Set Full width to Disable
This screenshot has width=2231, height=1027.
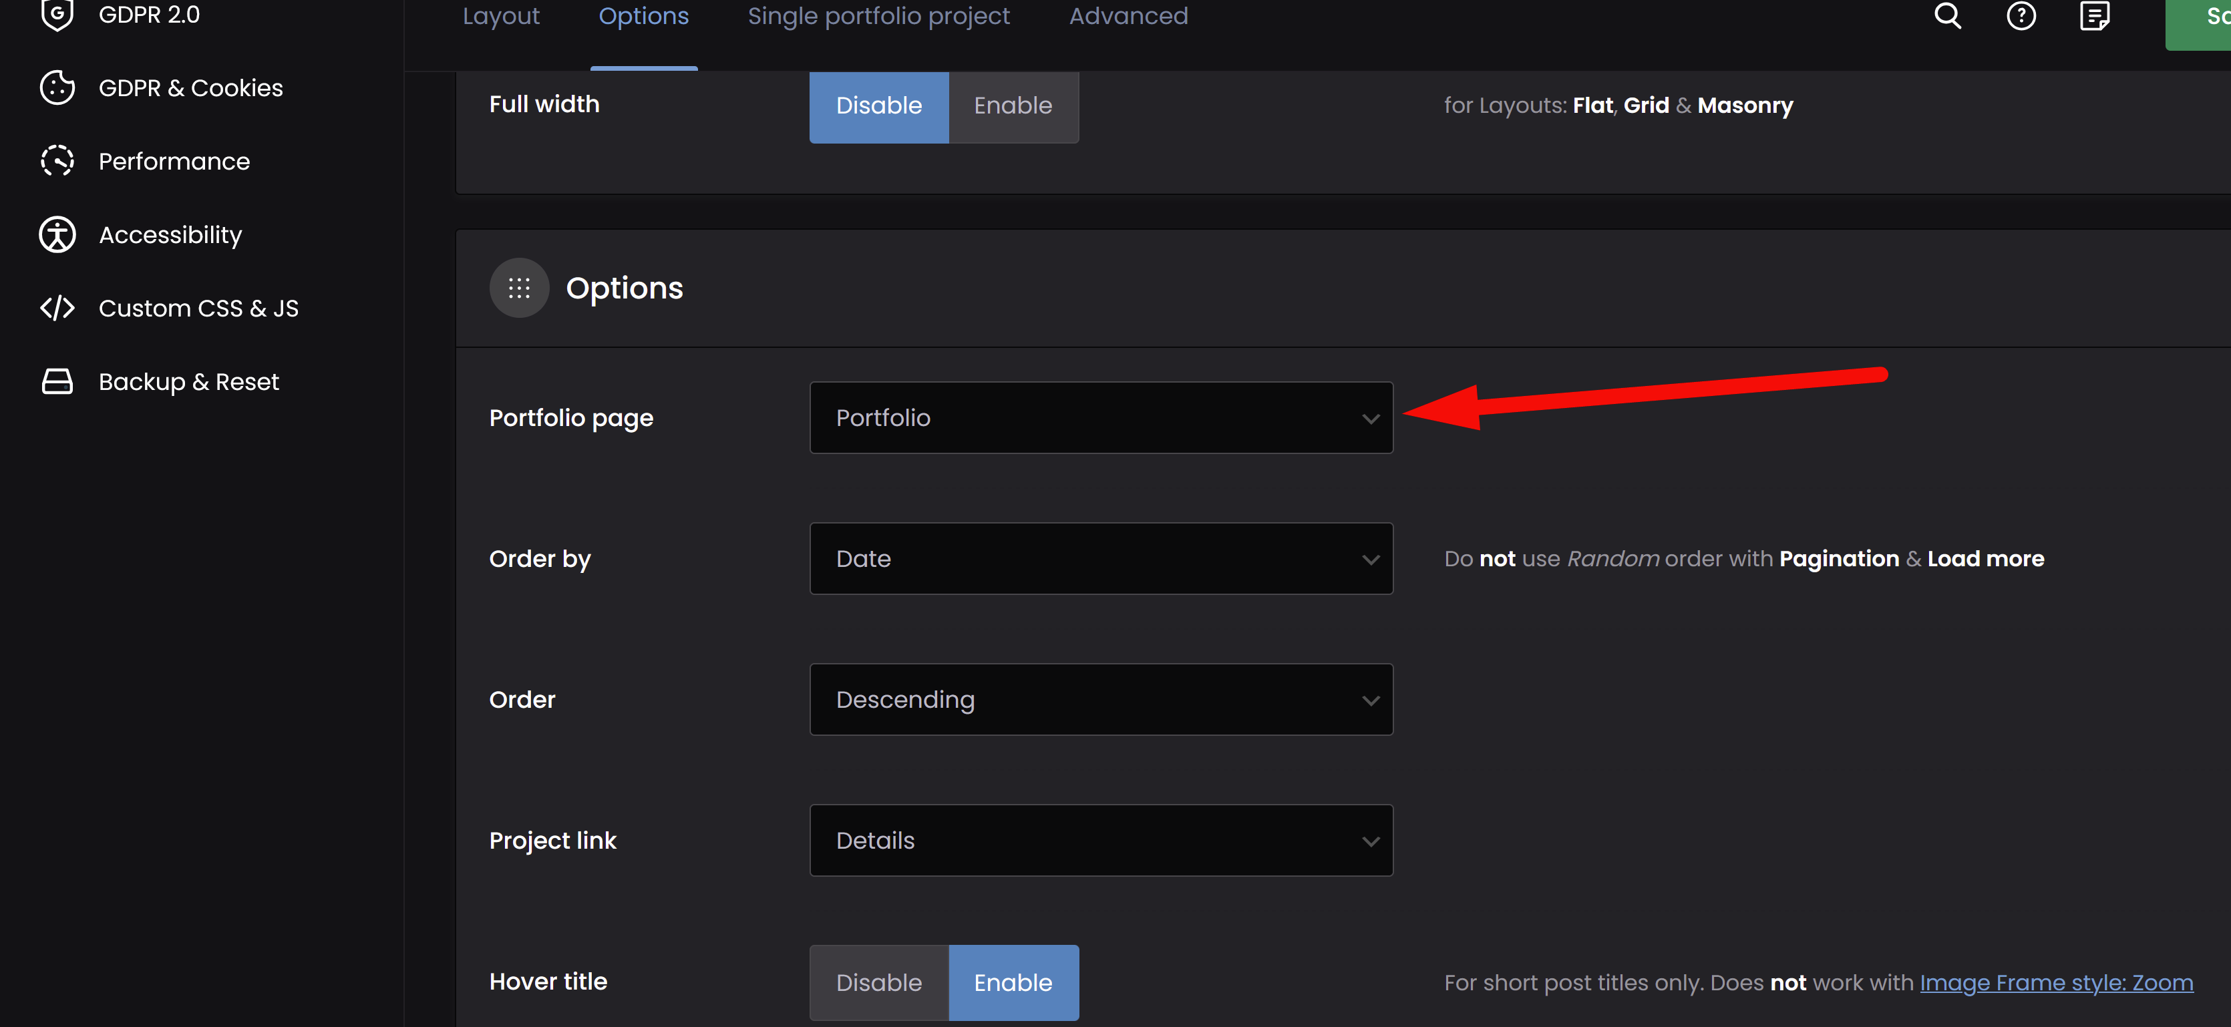[878, 106]
